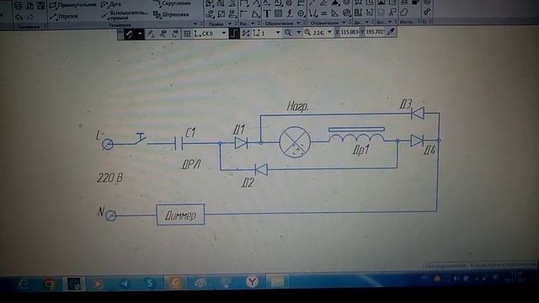Screen dimensions: 539x303
Task: Click the snapping percent-style icon
Action: 245,34
